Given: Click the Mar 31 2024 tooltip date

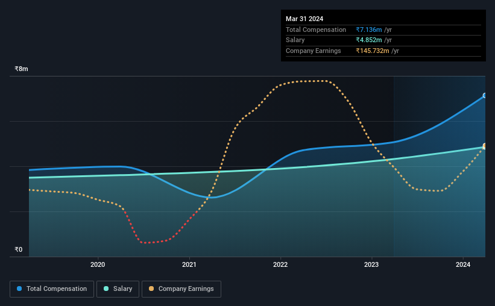Looking at the screenshot, I should pyautogui.click(x=304, y=19).
